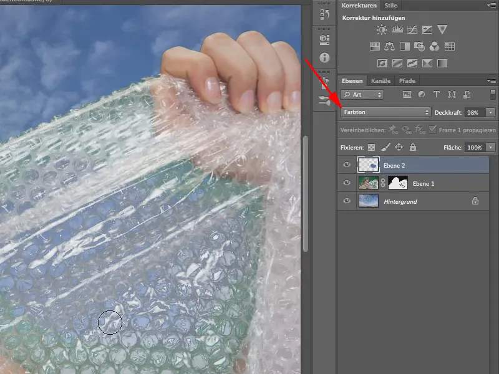This screenshot has width=499, height=374.
Task: Toggle lock all (Fixieren padlock)
Action: 413,147
